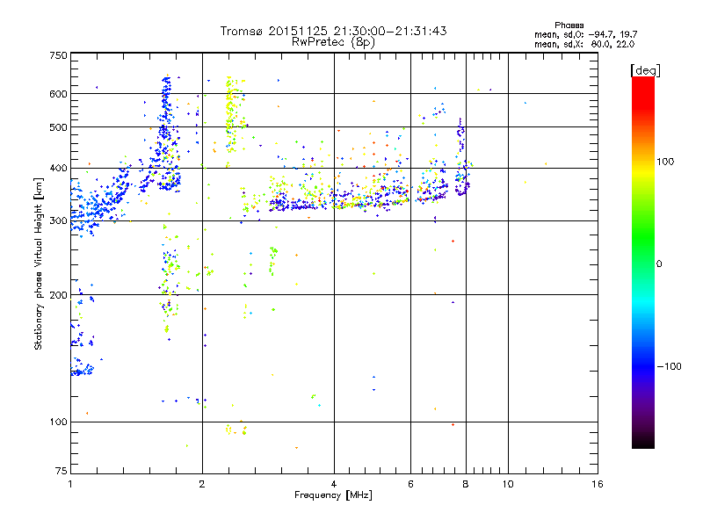The image size is (703, 527).
Task: Click the frequency axis "2" tick label
Action: [x=202, y=484]
